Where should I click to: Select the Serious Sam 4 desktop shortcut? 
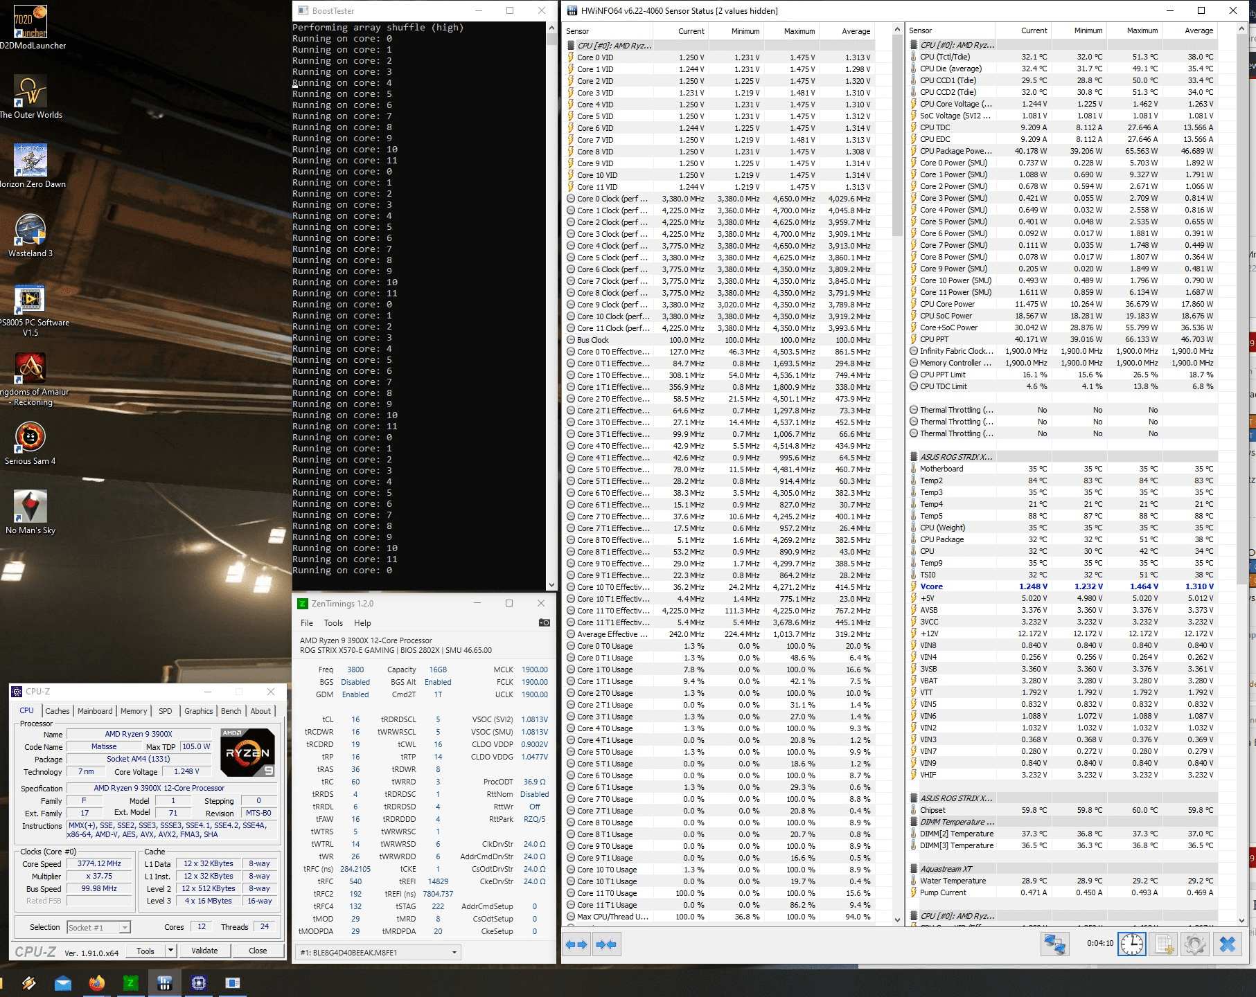[30, 443]
